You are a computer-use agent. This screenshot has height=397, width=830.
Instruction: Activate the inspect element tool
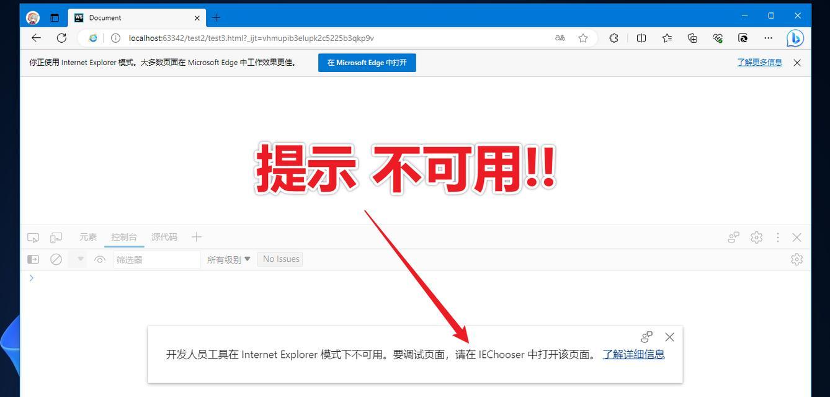coord(33,238)
